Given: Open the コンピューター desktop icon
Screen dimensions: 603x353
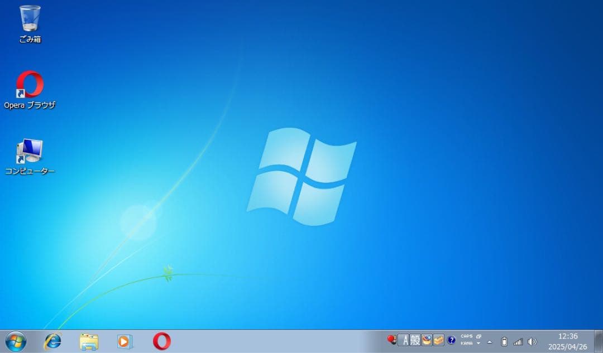Looking at the screenshot, I should 29,151.
